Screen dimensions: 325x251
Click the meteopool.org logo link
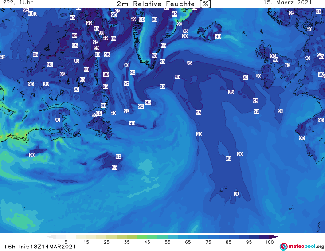pyautogui.click(x=302, y=247)
